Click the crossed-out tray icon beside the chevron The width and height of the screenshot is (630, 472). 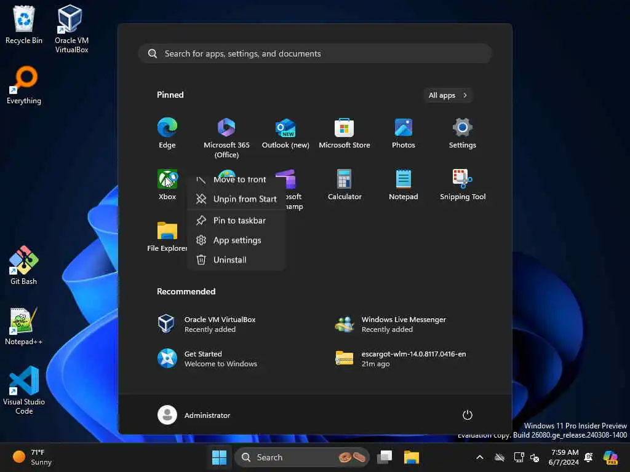[500, 457]
